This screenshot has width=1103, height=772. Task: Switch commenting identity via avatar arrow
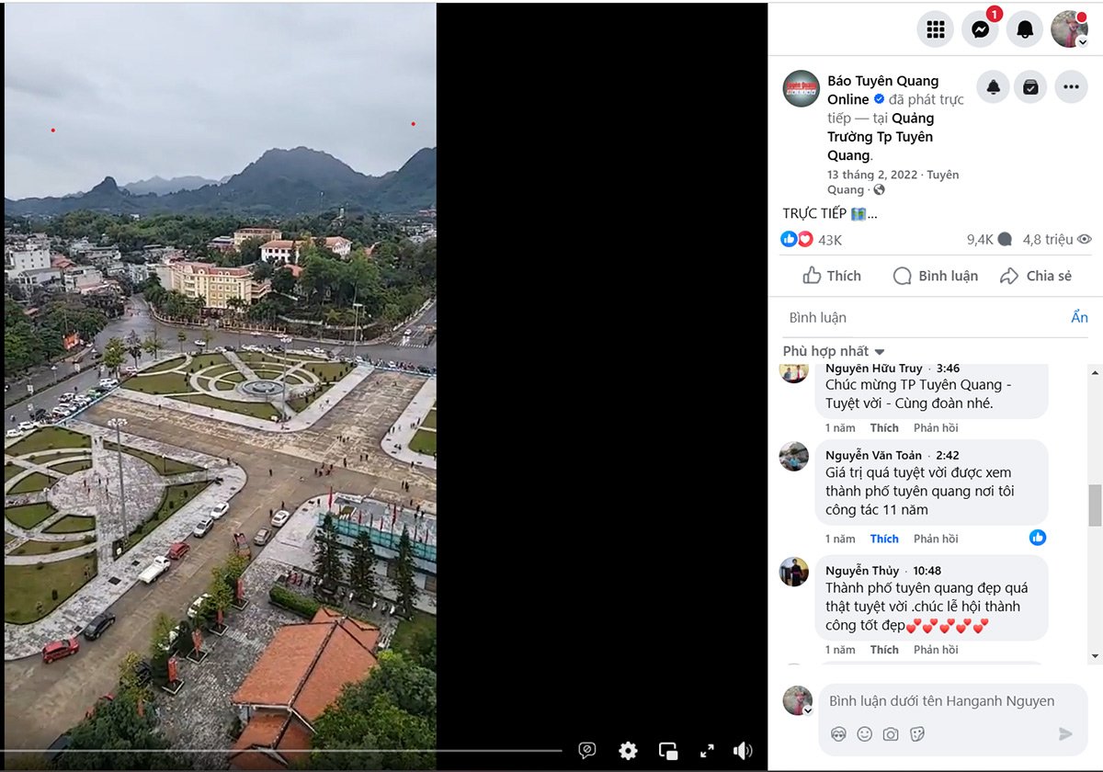pos(808,711)
